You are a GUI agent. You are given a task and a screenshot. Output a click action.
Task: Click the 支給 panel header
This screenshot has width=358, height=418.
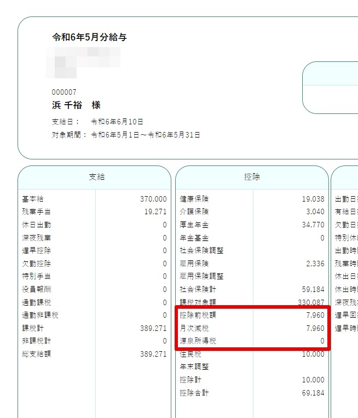pos(95,177)
